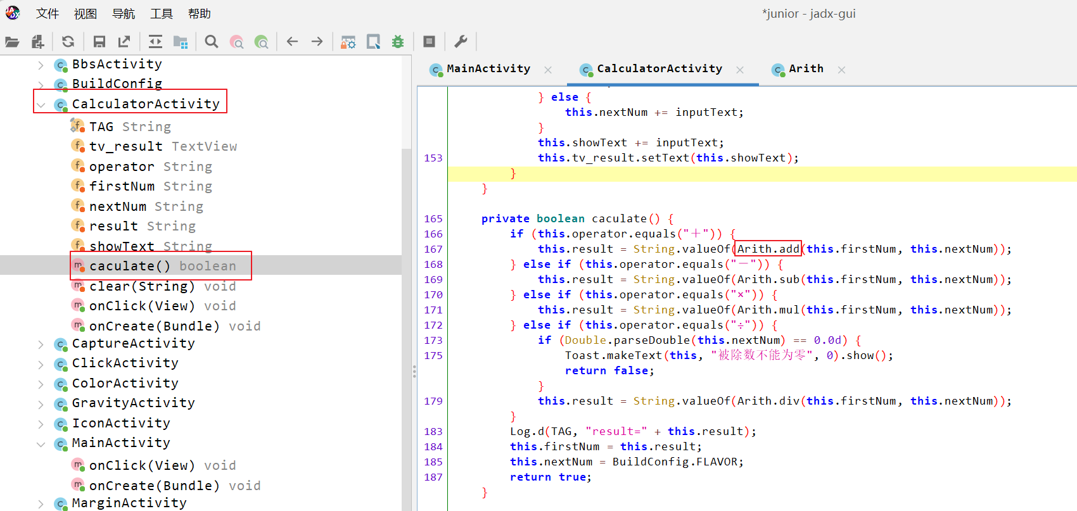
Task: Open Class search with the pink magnifier icon
Action: click(236, 42)
